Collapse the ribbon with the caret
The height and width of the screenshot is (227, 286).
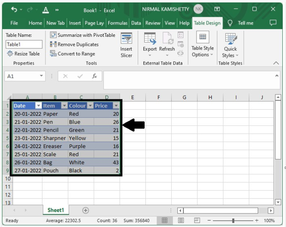pyautogui.click(x=276, y=63)
